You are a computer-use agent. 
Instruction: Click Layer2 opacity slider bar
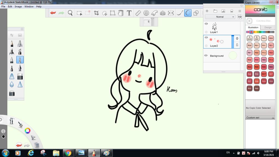[x=233, y=42]
